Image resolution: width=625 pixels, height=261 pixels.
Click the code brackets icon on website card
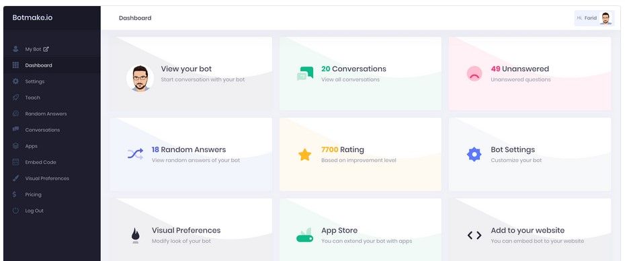(x=474, y=235)
